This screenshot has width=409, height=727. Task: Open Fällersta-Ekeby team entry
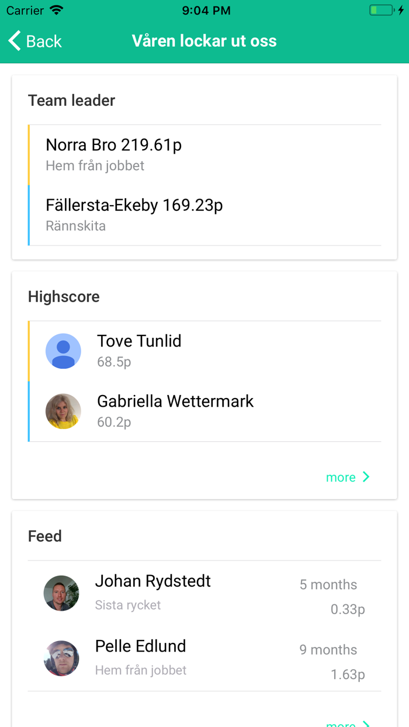click(x=134, y=205)
